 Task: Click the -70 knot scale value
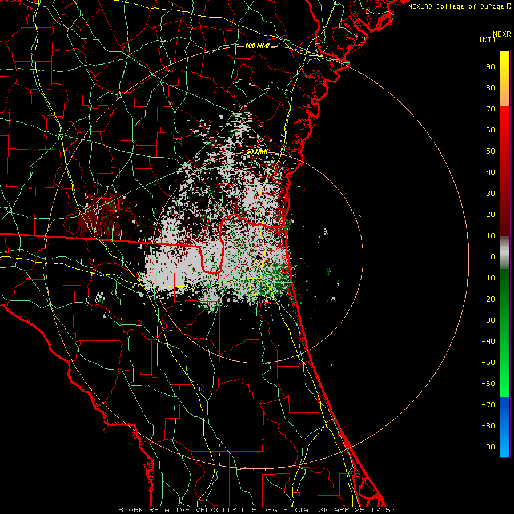(x=488, y=404)
